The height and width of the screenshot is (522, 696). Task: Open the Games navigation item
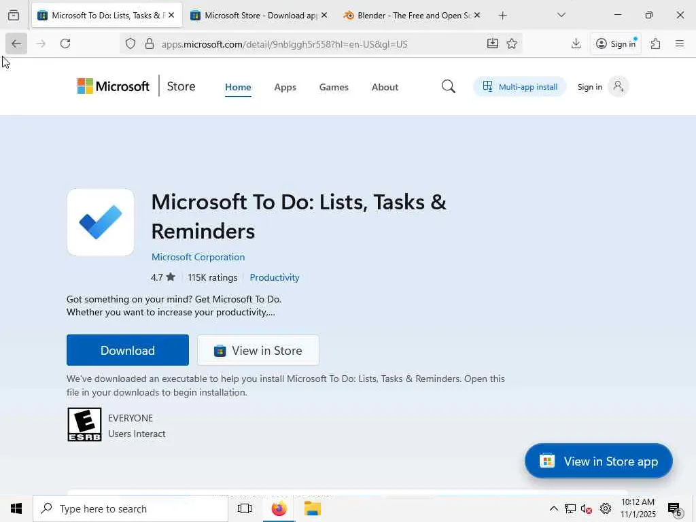334,87
